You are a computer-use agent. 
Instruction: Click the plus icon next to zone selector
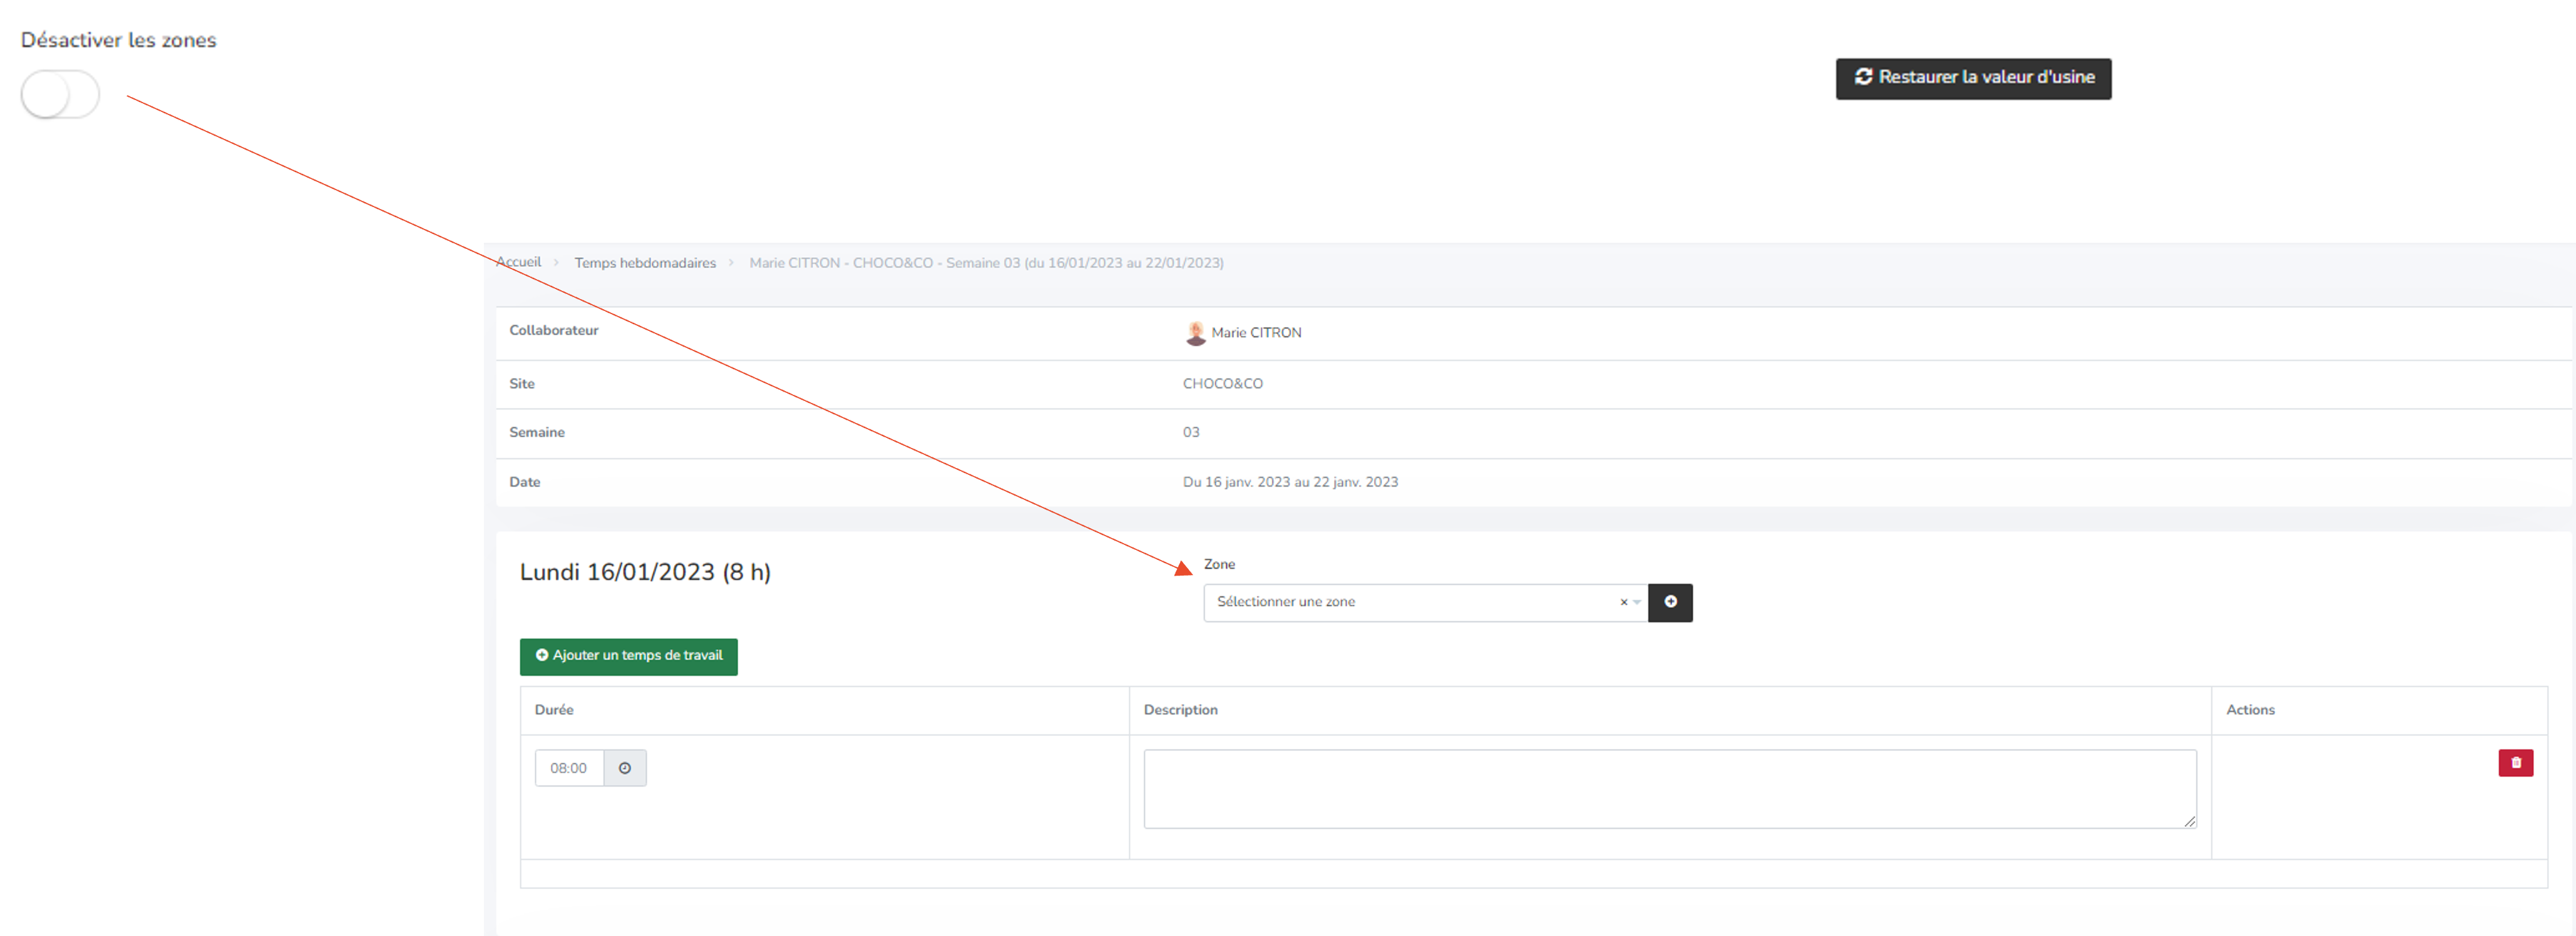coord(1670,602)
